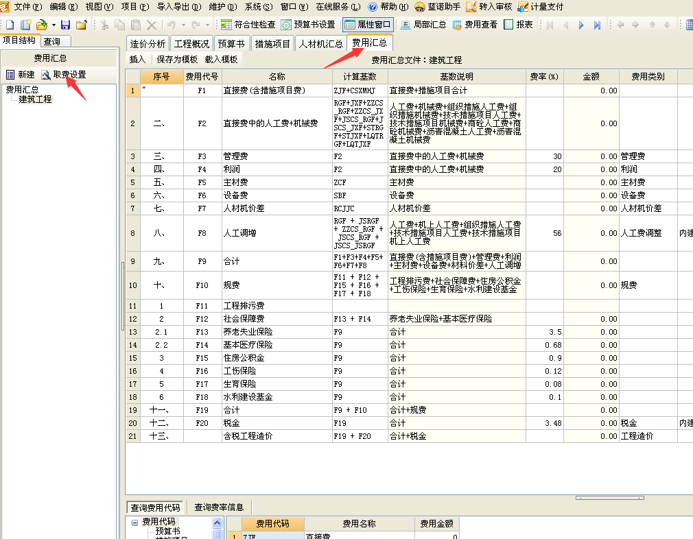The image size is (693, 539).
Task: Click the redo arrow icon
Action: [x=196, y=25]
